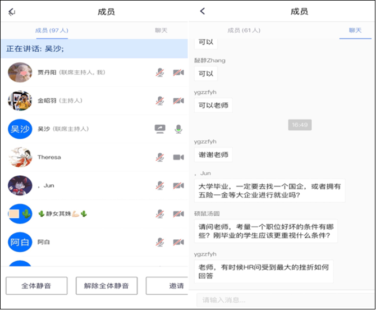Select 成员 (97人) tab
The image size is (376, 319).
coord(52,30)
